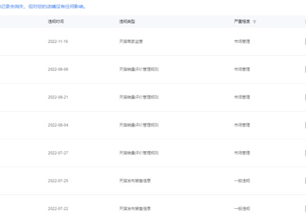306x220 pixels.
Task: Click the 违规时间 column header
Action: coord(56,22)
